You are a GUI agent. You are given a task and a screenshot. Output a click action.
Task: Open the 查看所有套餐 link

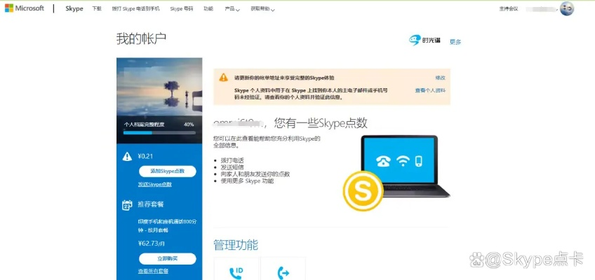[153, 272]
